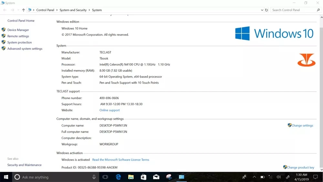
Task: Open the Mail app from taskbar
Action: 156,177
